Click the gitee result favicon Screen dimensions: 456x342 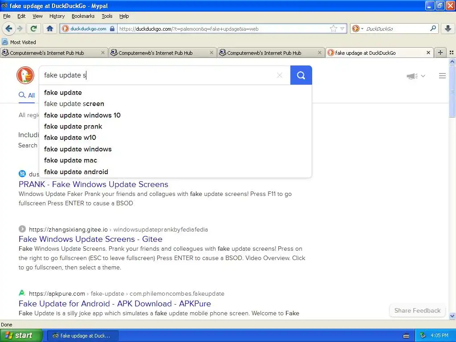tap(22, 229)
